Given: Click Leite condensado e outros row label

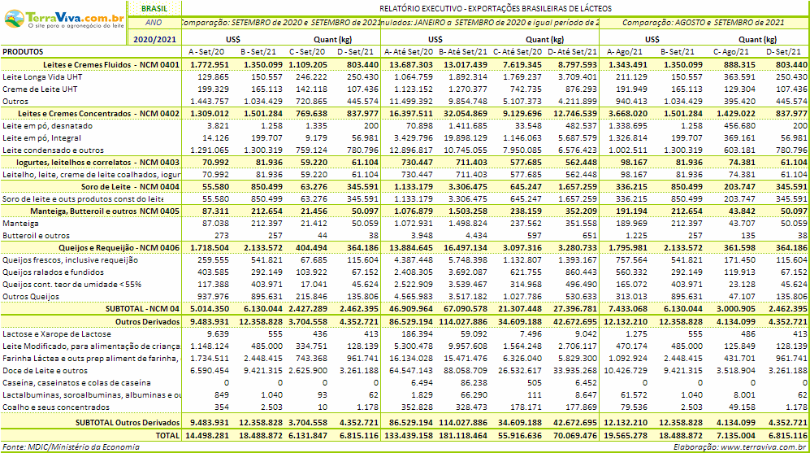Looking at the screenshot, I should coord(53,150).
